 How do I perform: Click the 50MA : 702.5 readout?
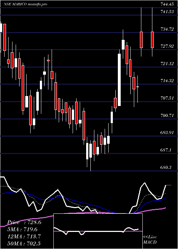click(25, 243)
